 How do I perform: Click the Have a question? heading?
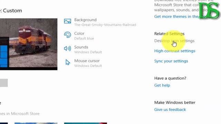[170, 78]
